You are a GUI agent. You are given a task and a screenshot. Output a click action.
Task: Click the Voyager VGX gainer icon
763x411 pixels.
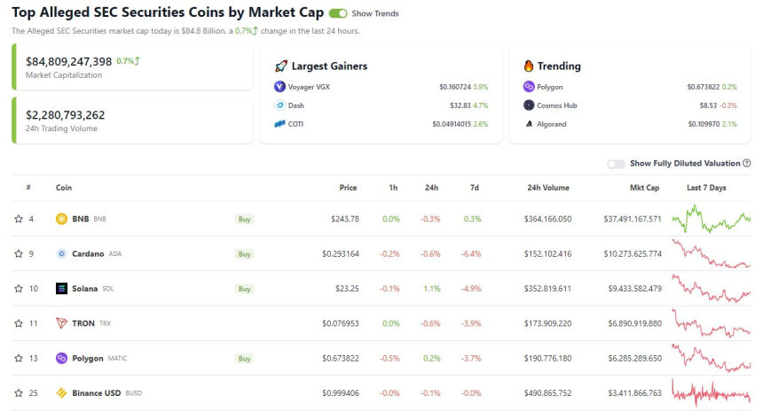pos(280,87)
